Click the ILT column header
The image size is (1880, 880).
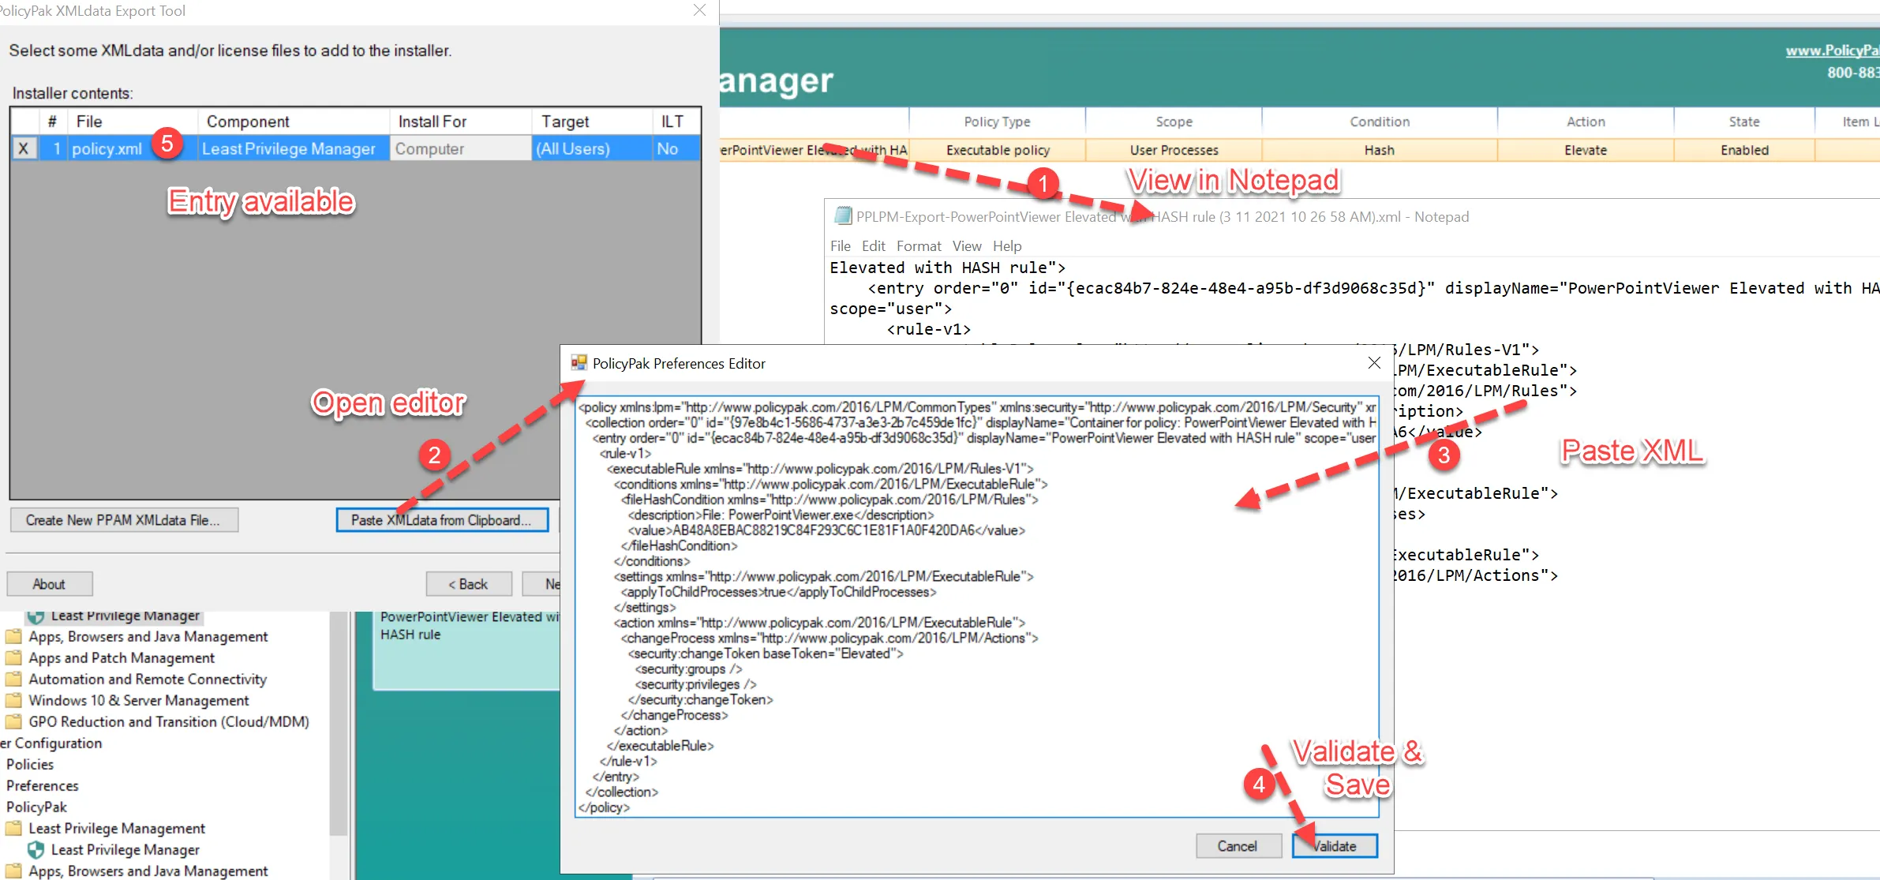(x=676, y=122)
